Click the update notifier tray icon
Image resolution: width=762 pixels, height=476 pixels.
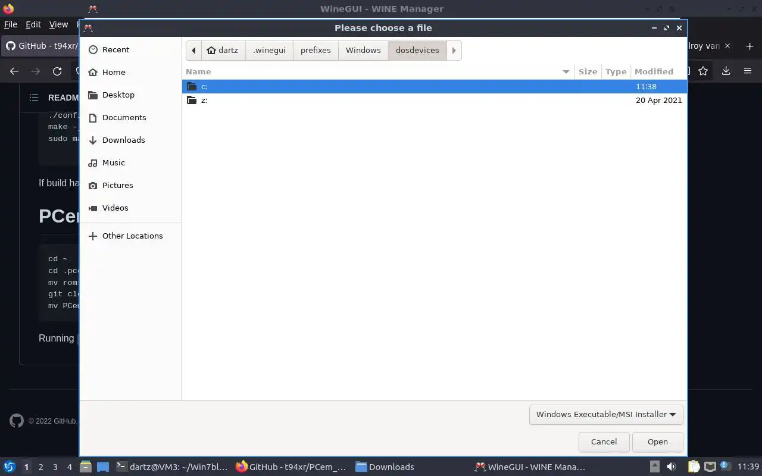tap(724, 466)
